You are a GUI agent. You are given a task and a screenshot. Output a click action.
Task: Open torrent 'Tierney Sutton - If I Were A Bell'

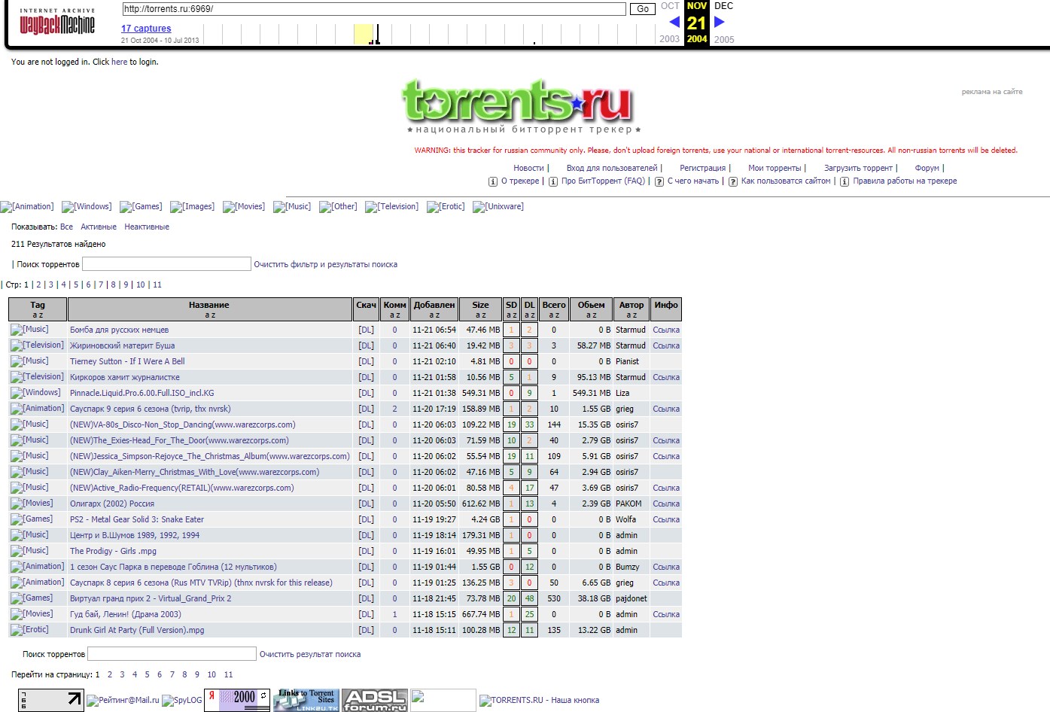[127, 362]
